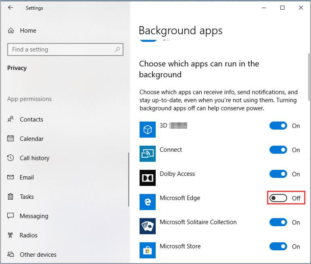Select the 3D app cube icon
311x264 pixels.
147,129
